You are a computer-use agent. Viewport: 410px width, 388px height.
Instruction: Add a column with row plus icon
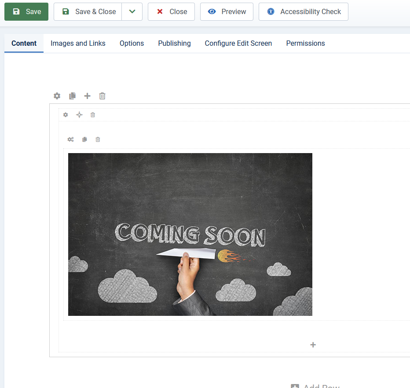88,96
